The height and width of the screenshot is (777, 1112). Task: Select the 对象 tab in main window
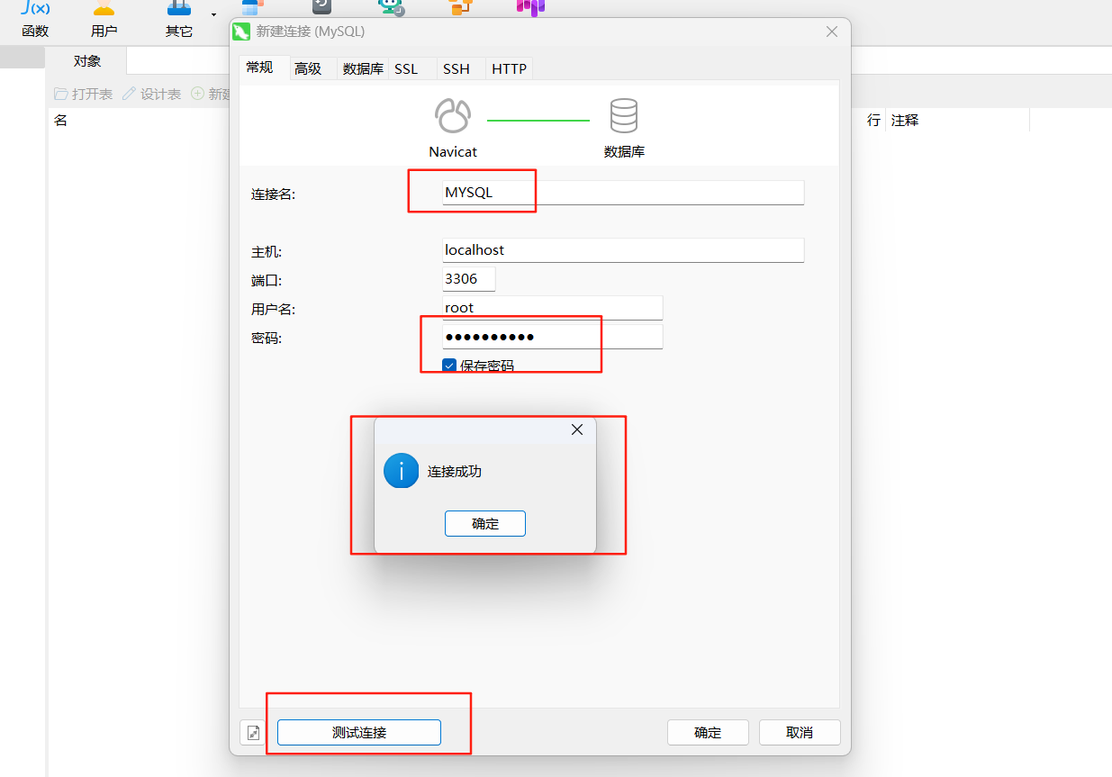87,60
